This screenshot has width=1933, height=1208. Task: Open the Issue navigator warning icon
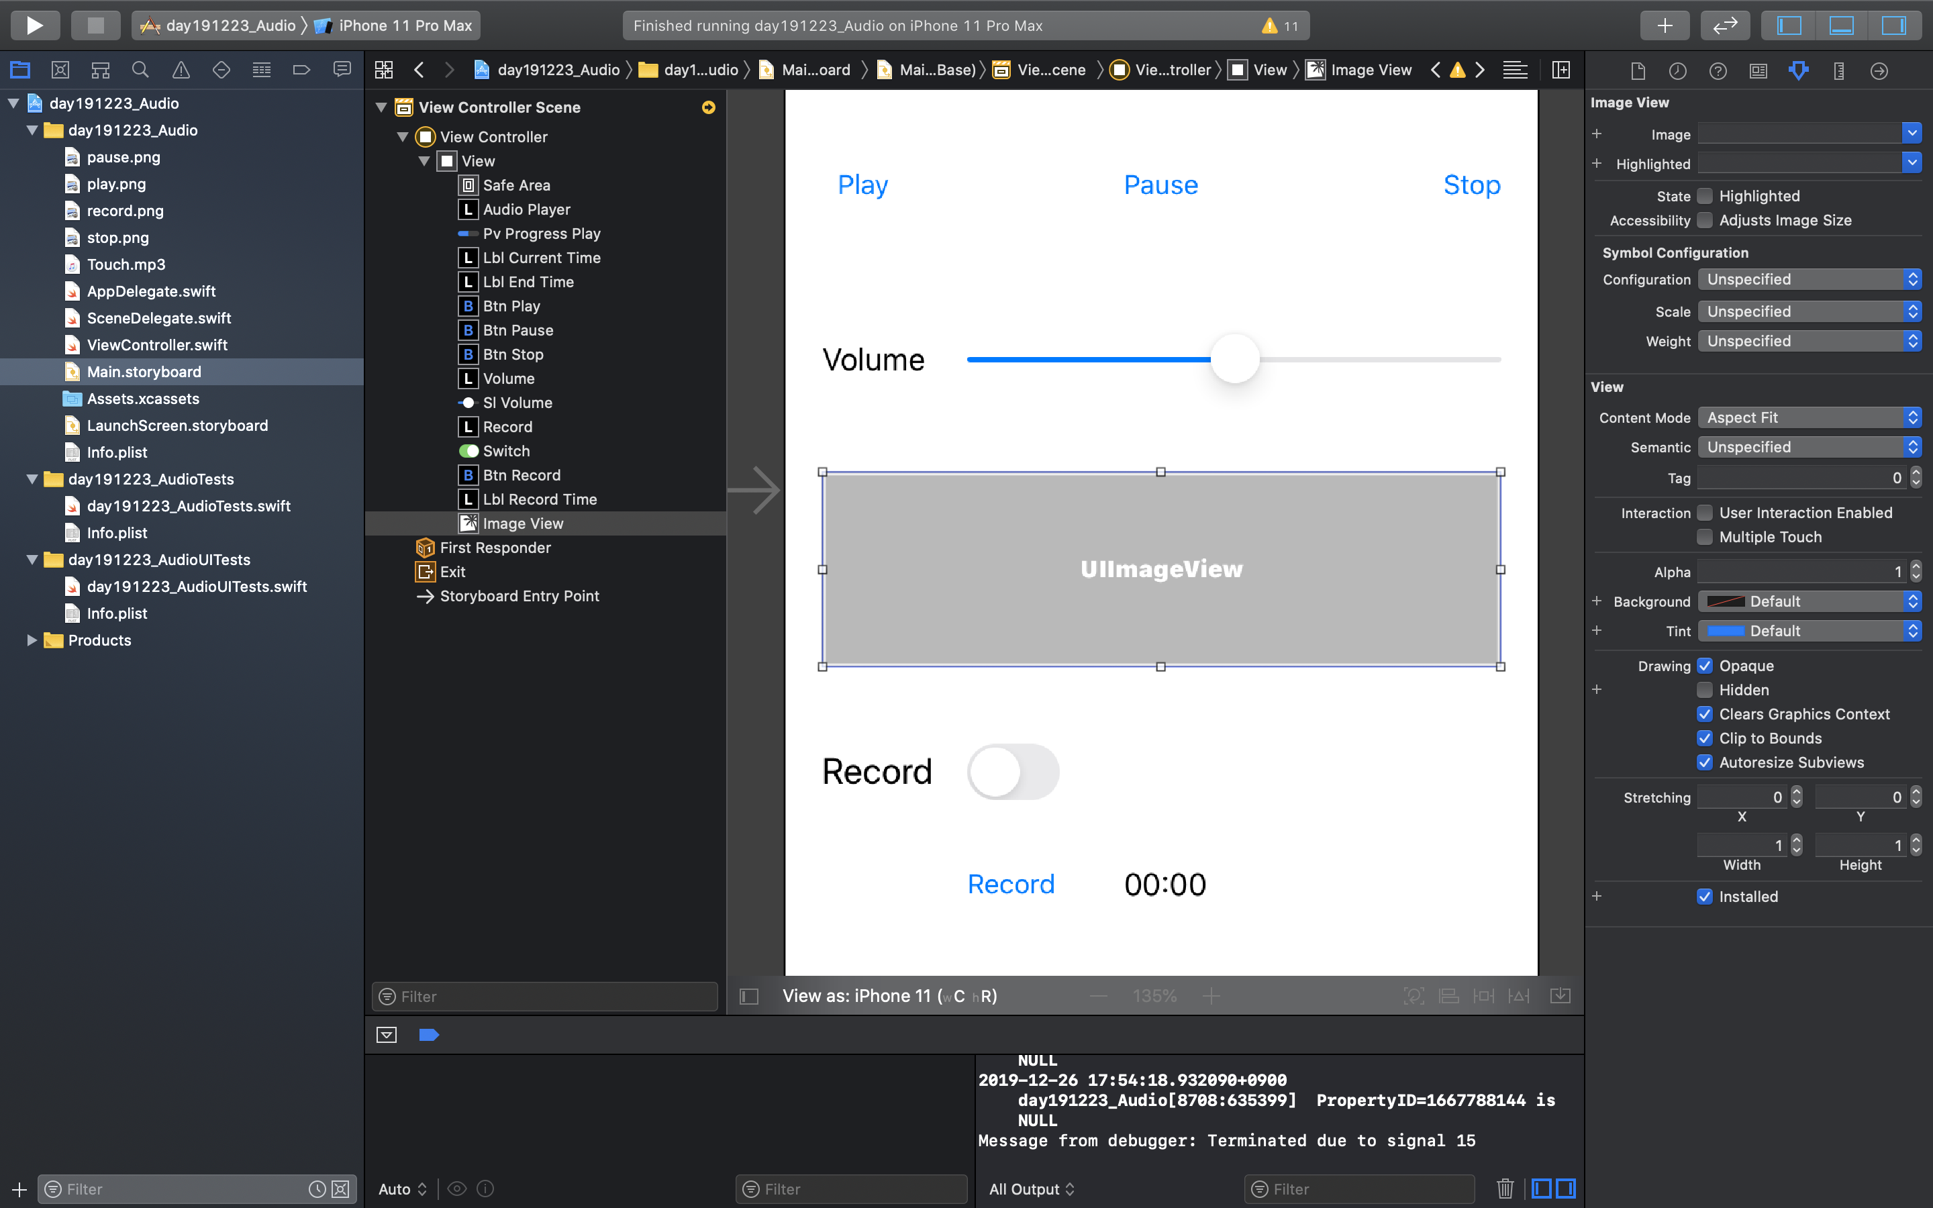click(x=181, y=70)
